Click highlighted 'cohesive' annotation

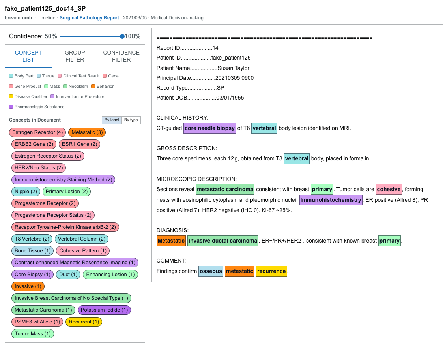pos(389,190)
